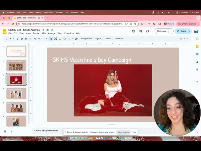The height and width of the screenshot is (151, 201).
Task: Switch to grid view icon
Action: [x=5, y=131]
